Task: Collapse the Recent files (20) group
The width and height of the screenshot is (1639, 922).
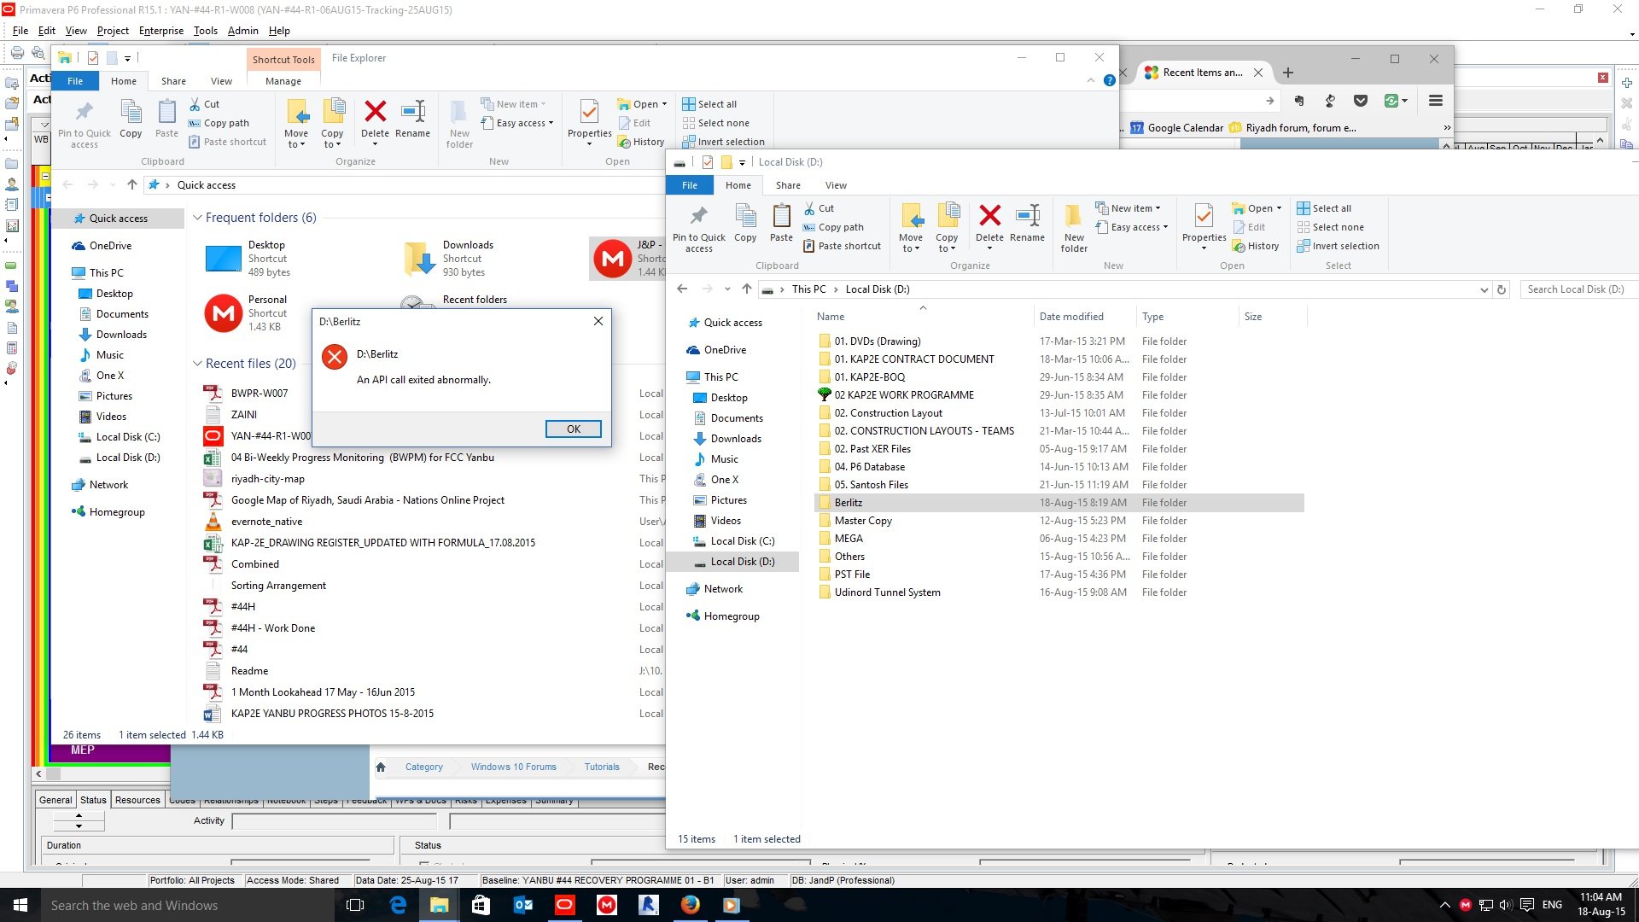Action: pos(197,364)
